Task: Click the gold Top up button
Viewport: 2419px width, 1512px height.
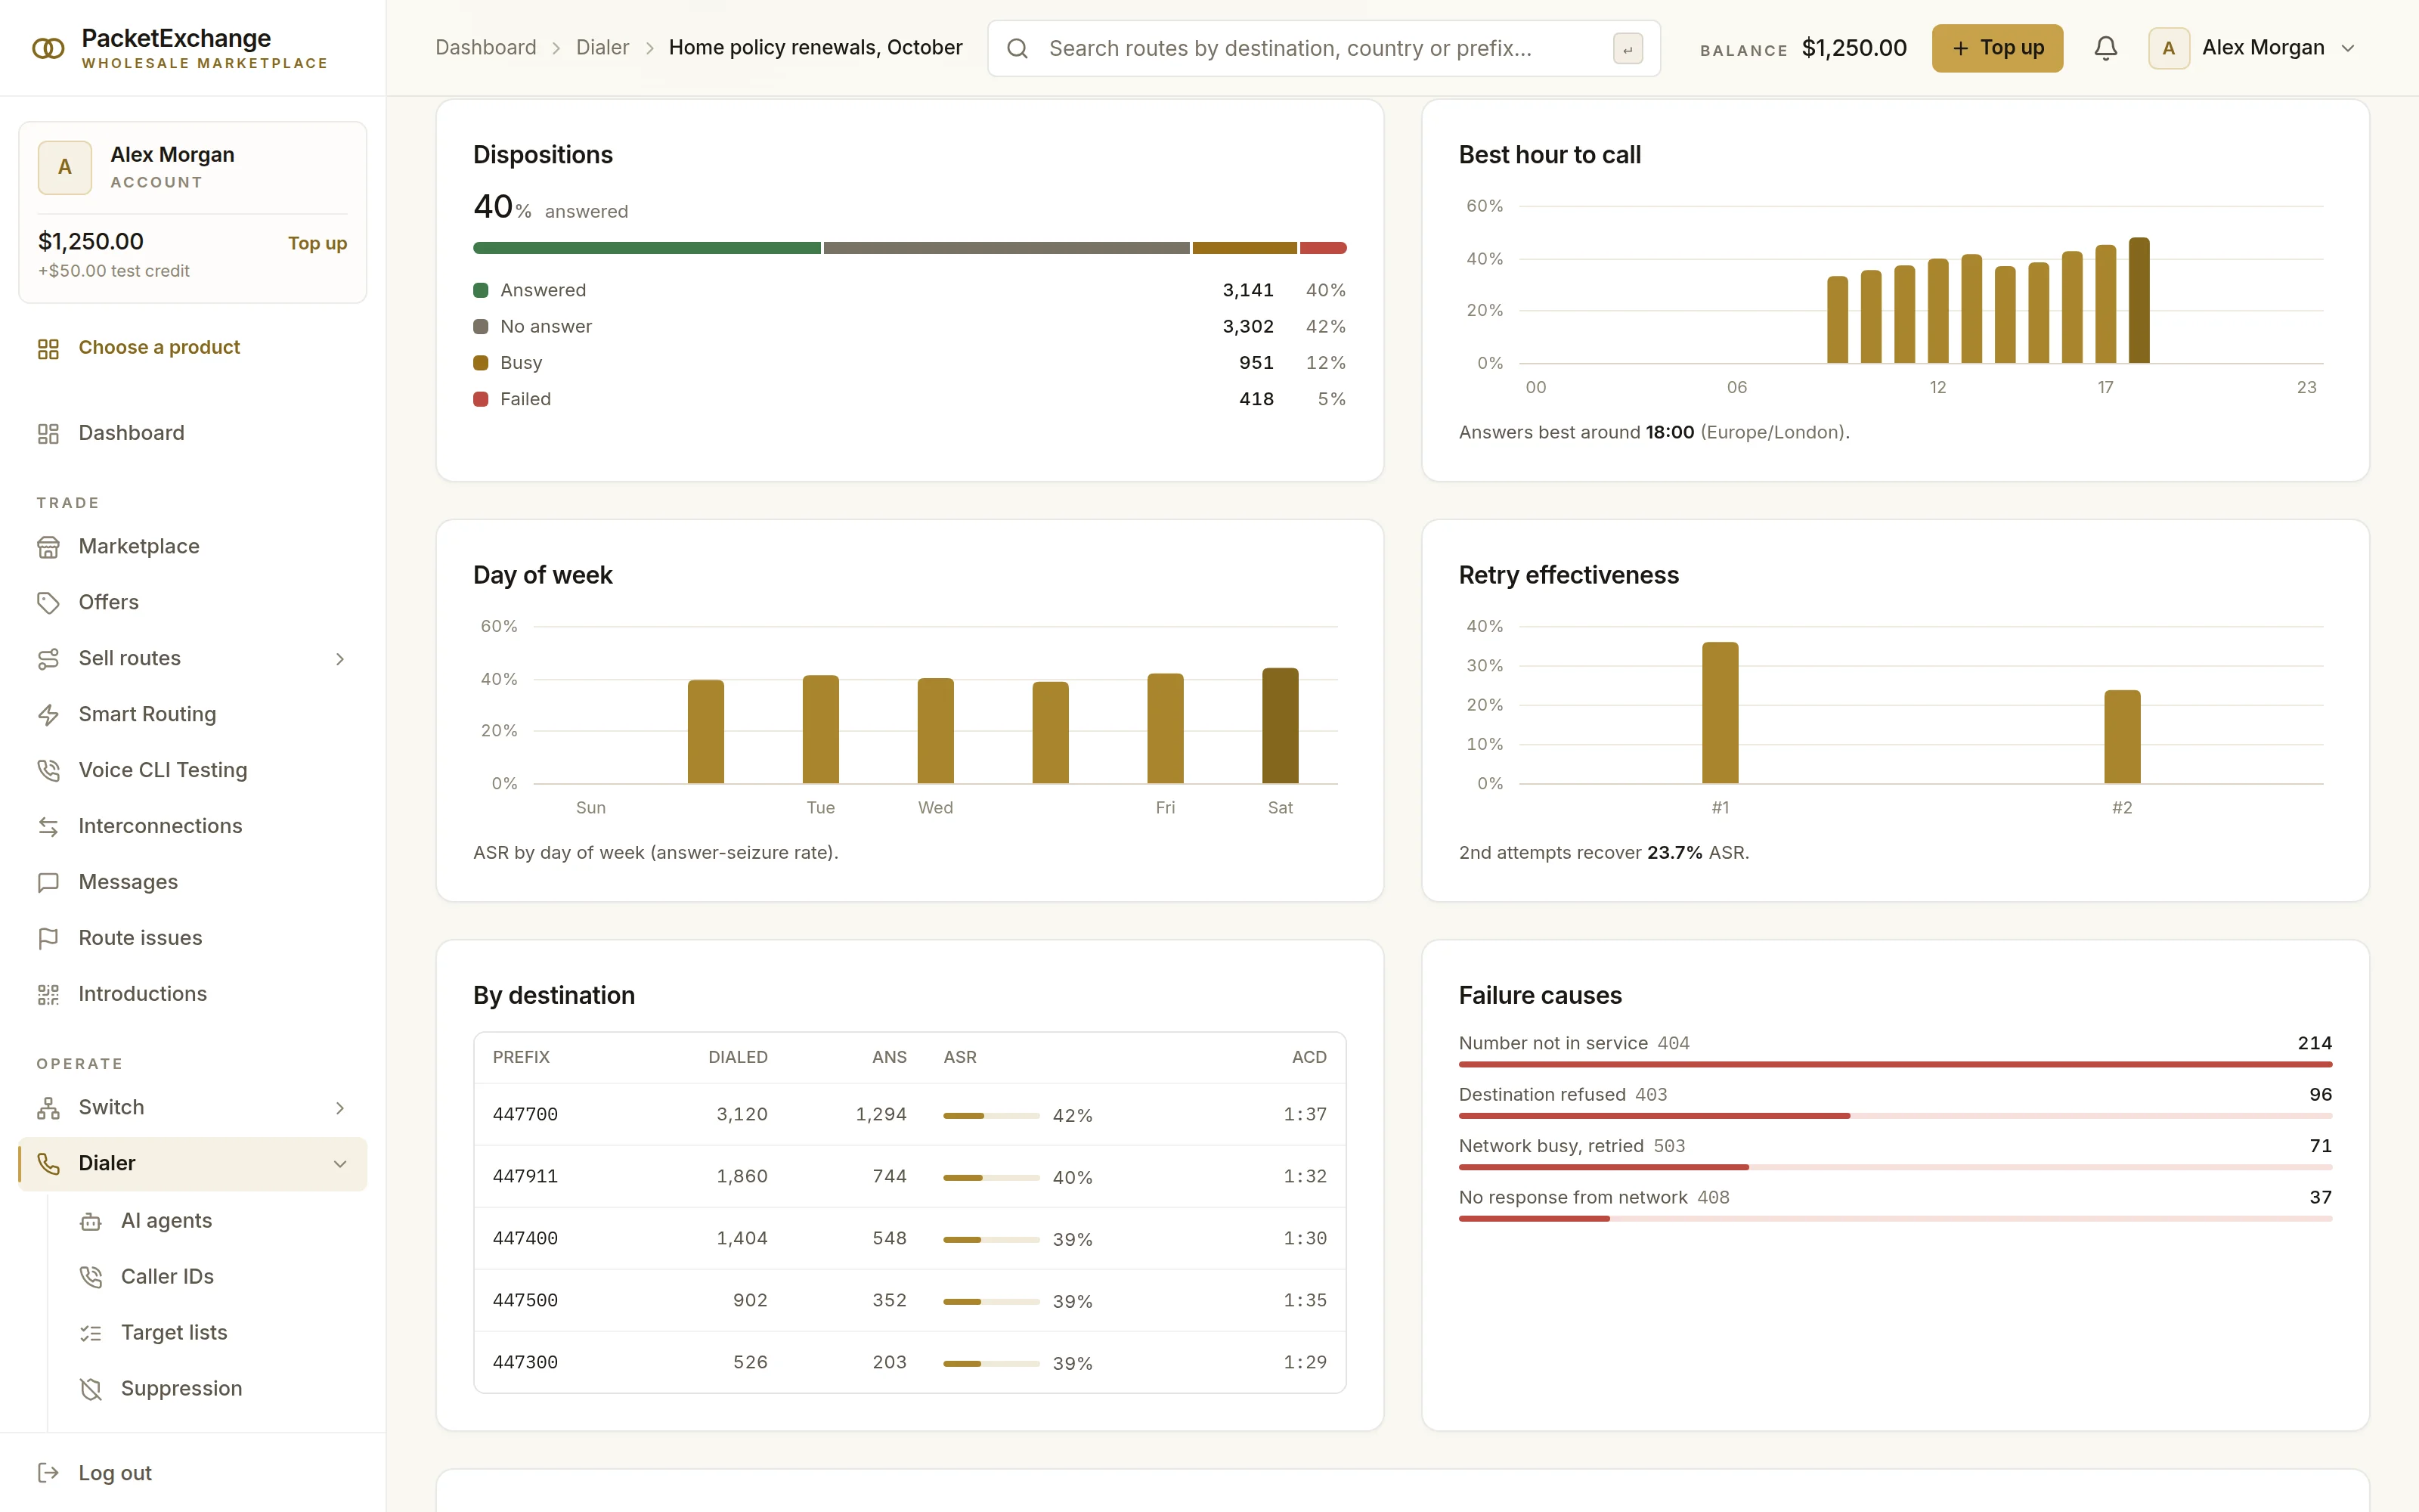Action: (1997, 48)
